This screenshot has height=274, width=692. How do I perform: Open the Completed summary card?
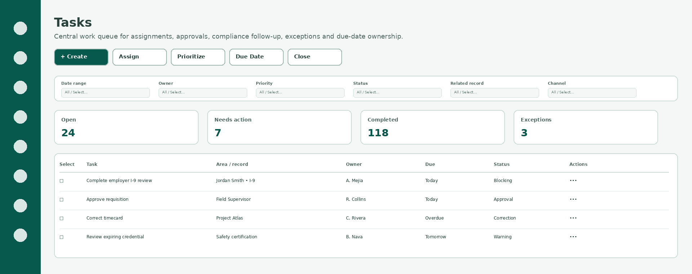click(432, 127)
